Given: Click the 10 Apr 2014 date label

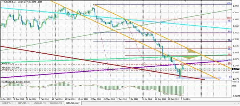Looking at the screenshot, I should click(83, 99).
